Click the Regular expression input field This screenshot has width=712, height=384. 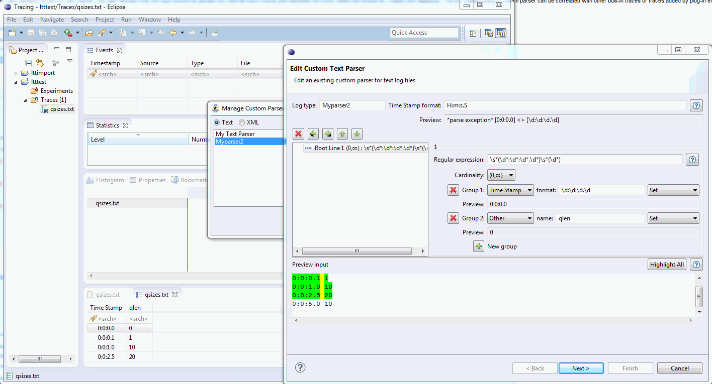tap(585, 160)
